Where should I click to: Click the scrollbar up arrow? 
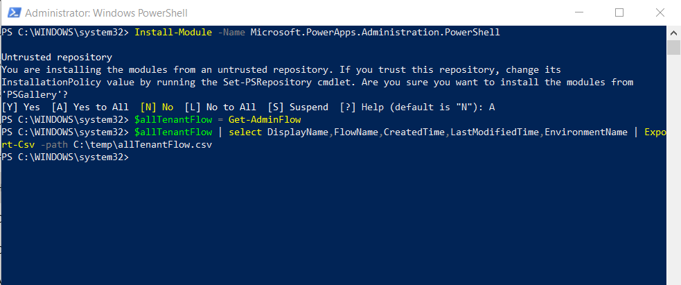673,33
